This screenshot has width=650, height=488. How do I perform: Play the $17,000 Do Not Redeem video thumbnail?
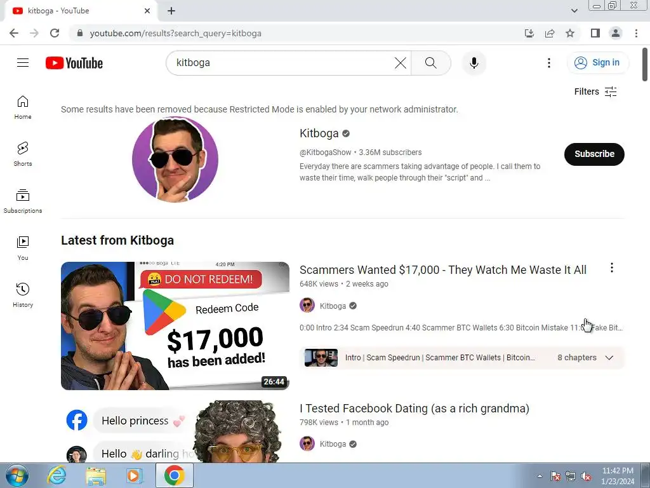(175, 326)
